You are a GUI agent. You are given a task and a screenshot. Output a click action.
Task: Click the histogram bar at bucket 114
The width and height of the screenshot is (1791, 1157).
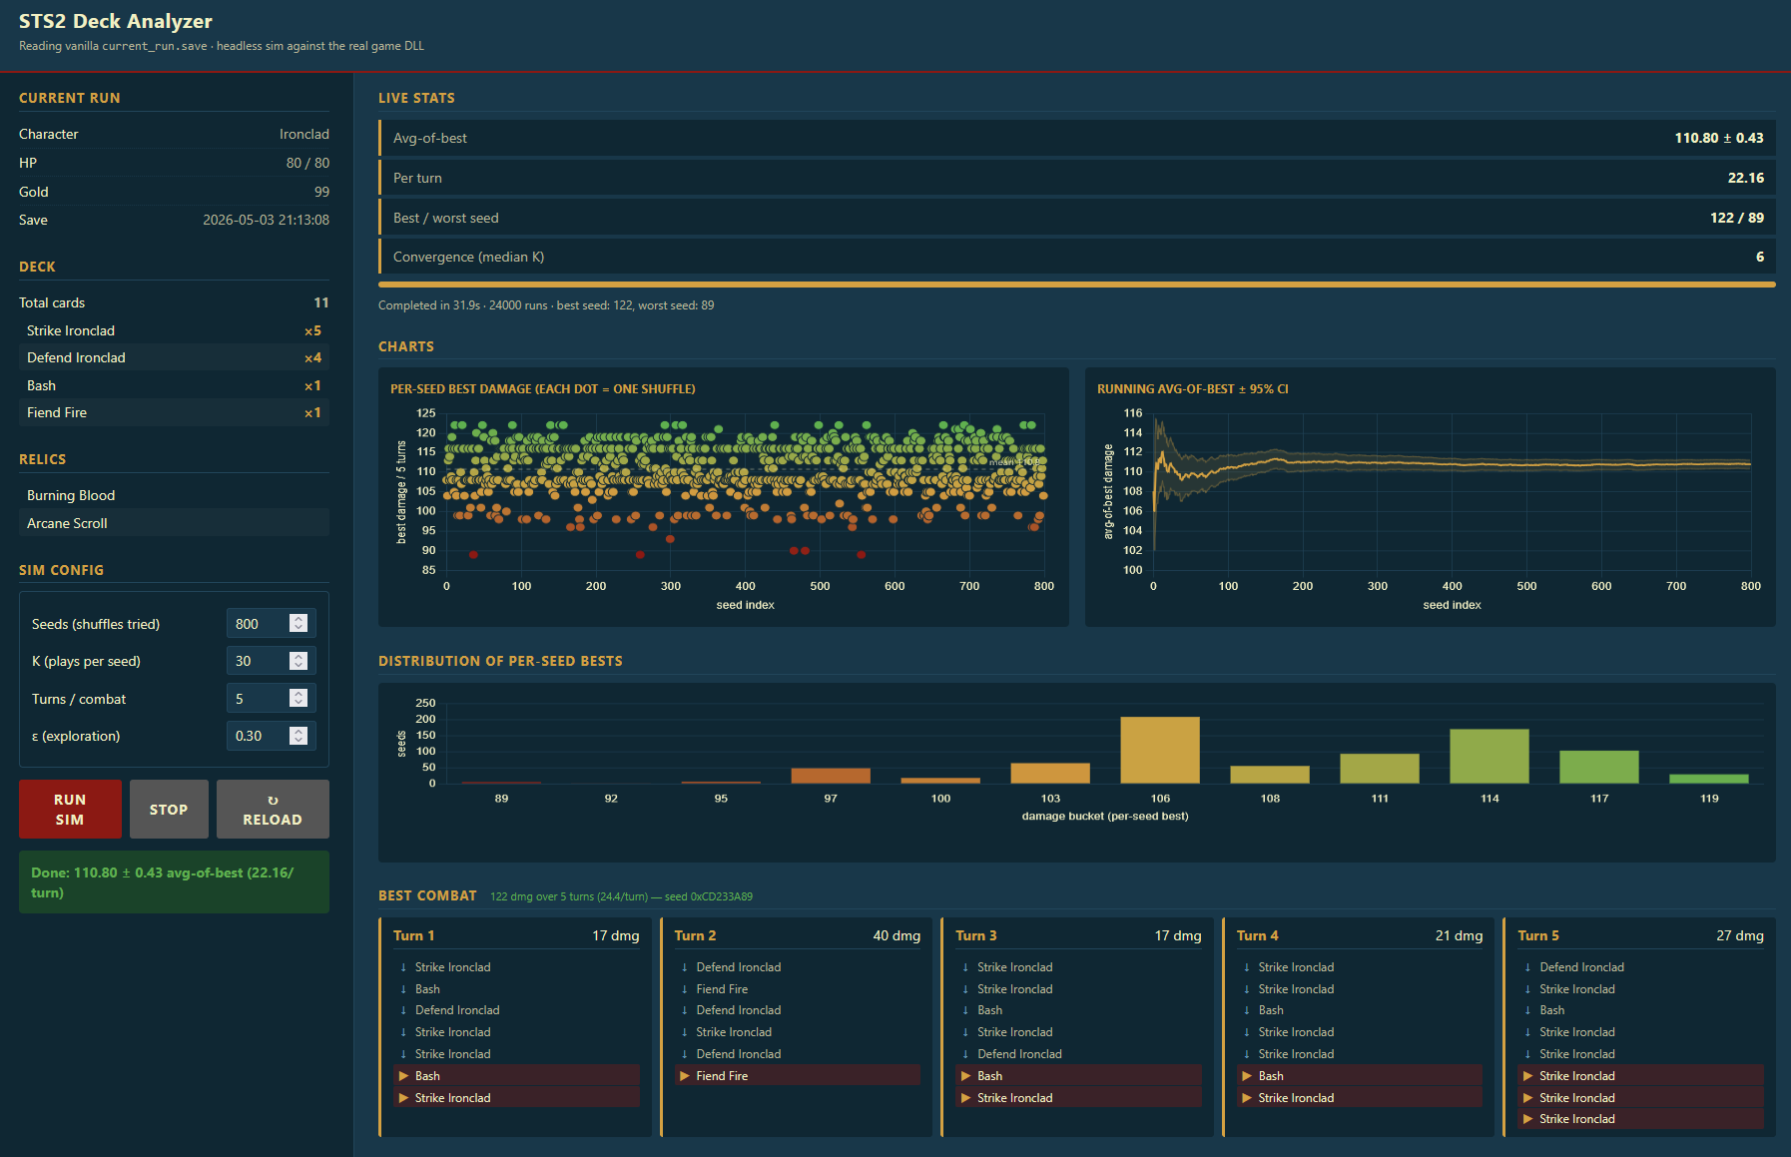[x=1490, y=756]
